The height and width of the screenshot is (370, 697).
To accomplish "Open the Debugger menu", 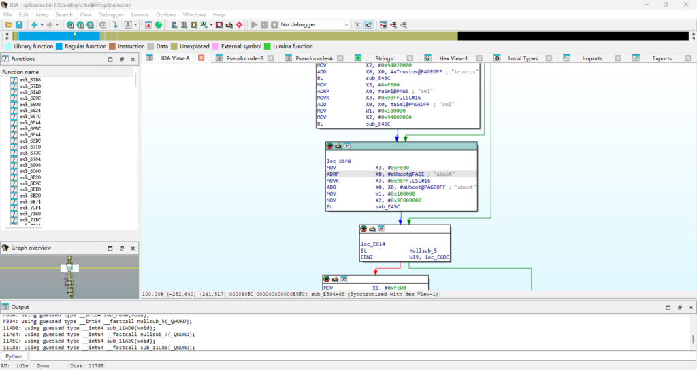I will coord(111,14).
